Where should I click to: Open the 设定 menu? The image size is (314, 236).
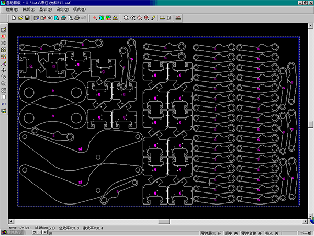(x=62, y=9)
